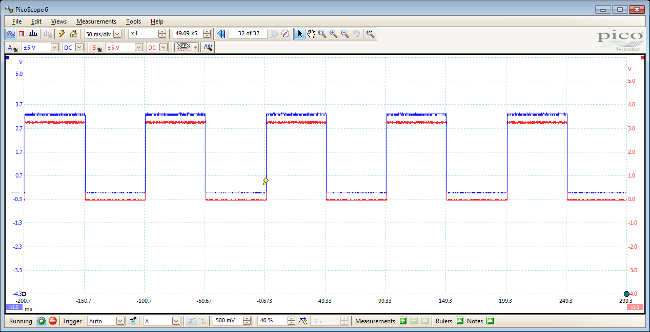Open the 50 ms/div timebase dropdown
Image resolution: width=650 pixels, height=332 pixels.
(117, 33)
